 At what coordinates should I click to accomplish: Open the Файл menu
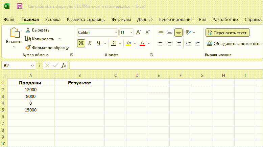[9, 20]
